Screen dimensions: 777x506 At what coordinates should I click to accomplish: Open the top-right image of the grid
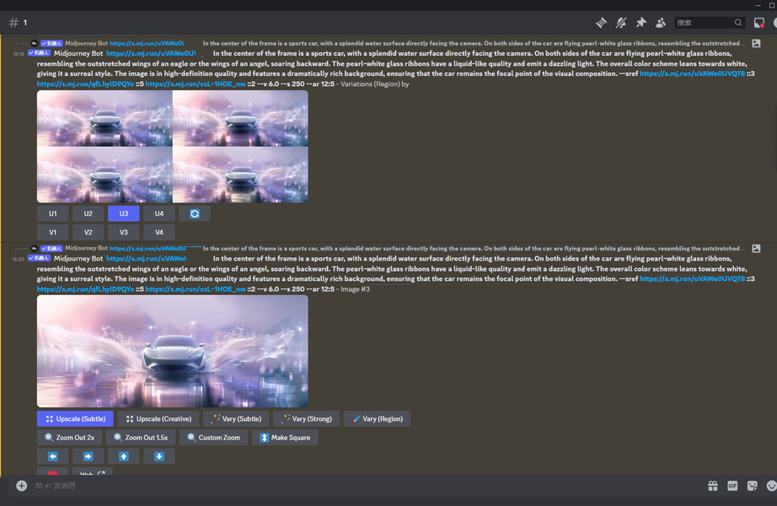240,118
